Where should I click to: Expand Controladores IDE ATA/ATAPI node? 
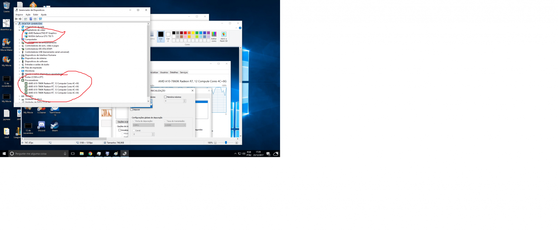pos(19,49)
